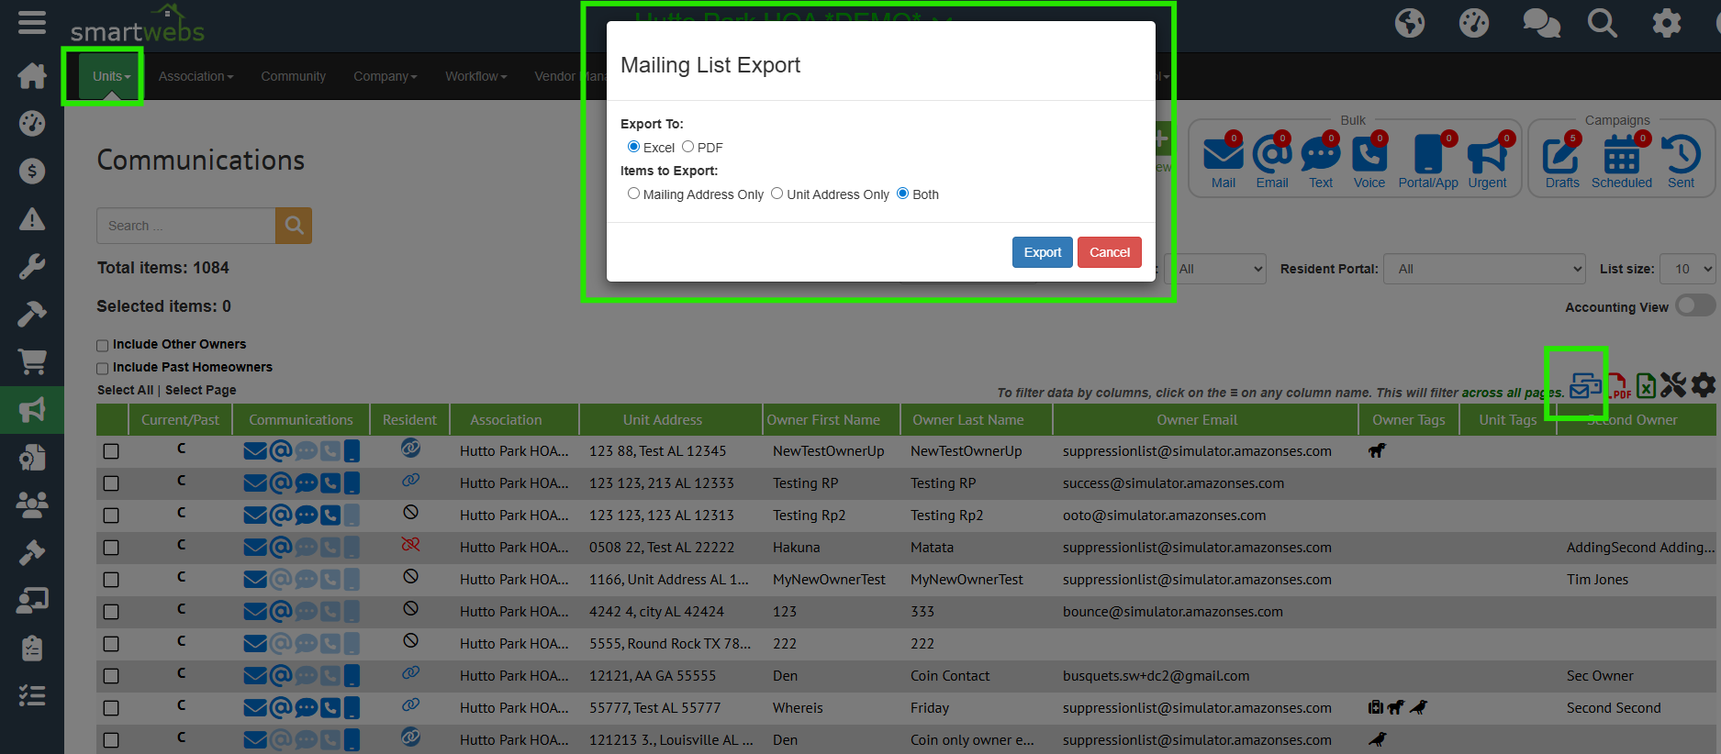Toggle the Accounting View switch
Image resolution: width=1721 pixels, height=754 pixels.
pyautogui.click(x=1694, y=306)
